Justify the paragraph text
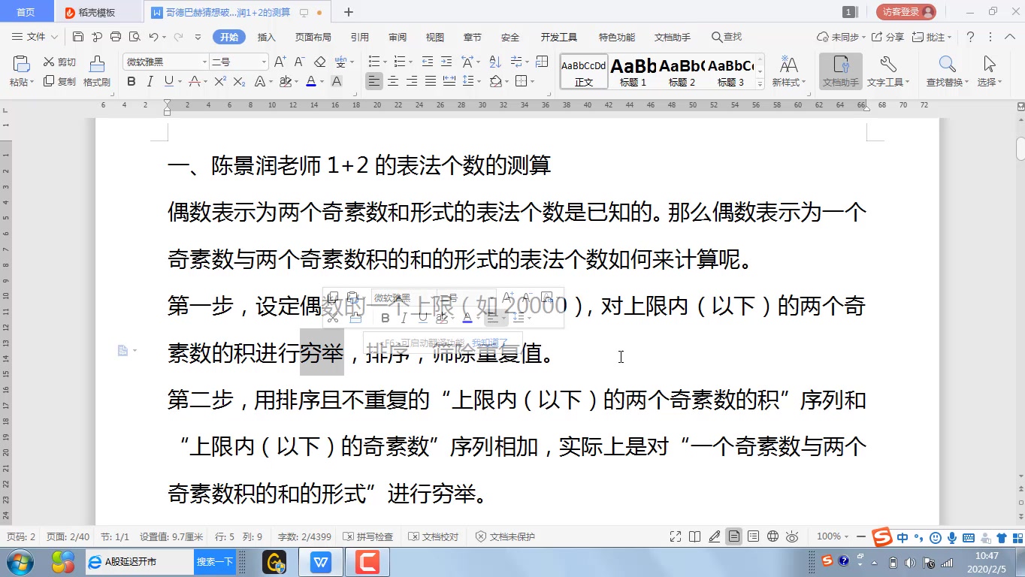1025x577 pixels. (x=431, y=81)
